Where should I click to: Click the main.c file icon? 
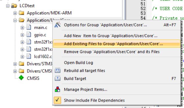pos(29,27)
